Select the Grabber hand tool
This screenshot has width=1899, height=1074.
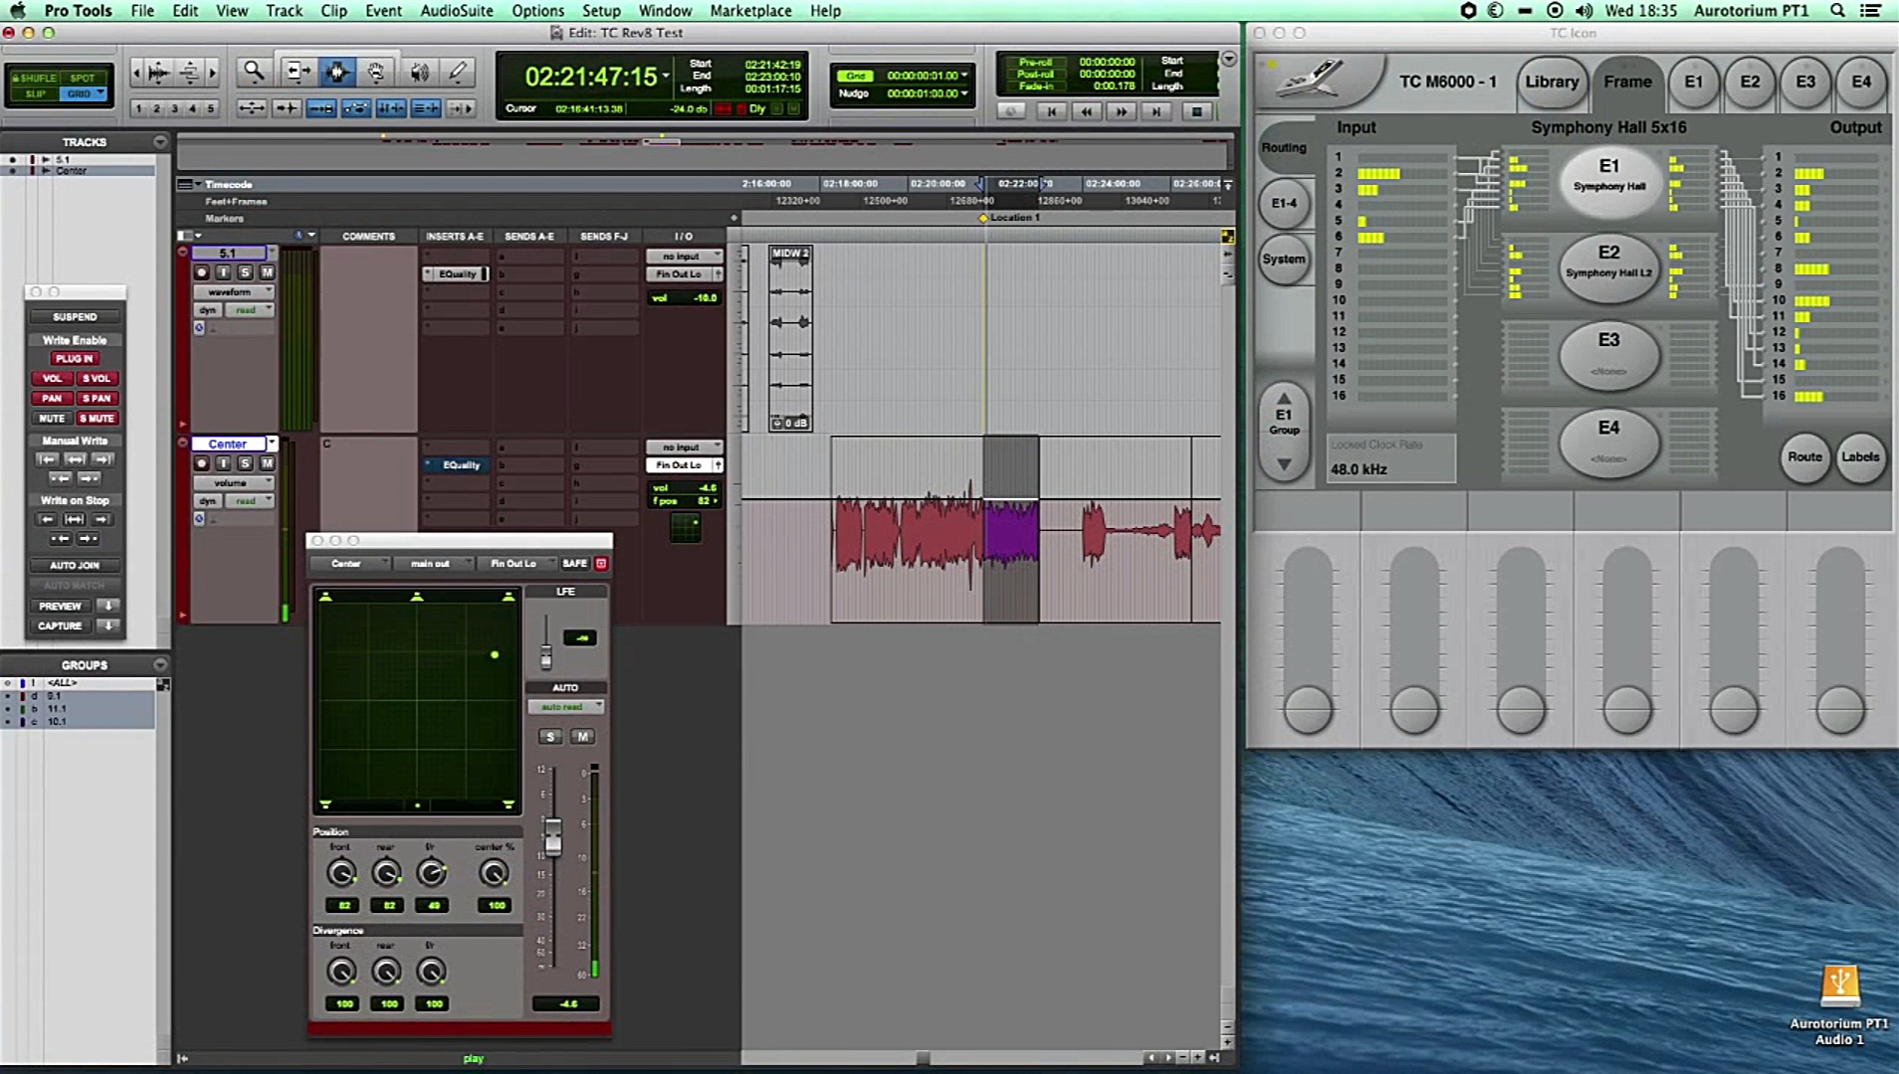click(x=376, y=71)
